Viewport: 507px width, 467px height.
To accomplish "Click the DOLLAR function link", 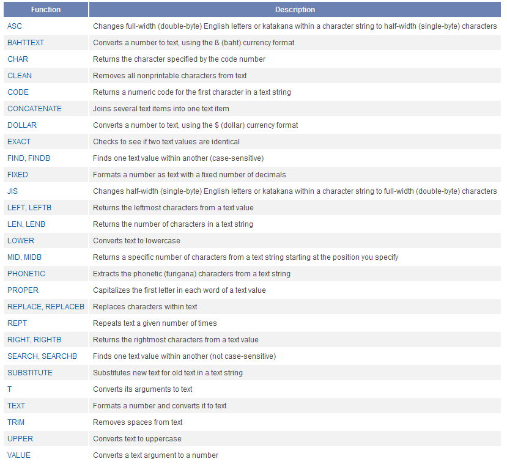I will click(22, 125).
